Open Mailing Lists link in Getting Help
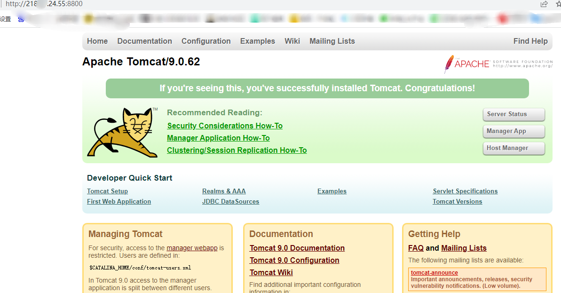Image resolution: width=561 pixels, height=293 pixels. click(464, 248)
